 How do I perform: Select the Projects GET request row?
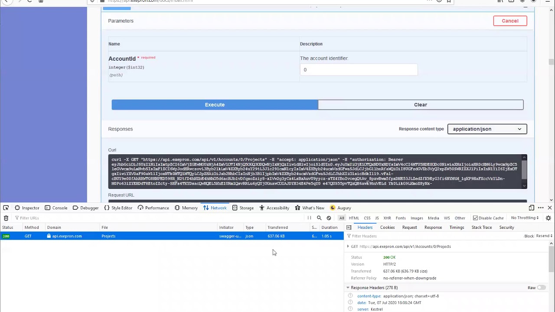[172, 236]
